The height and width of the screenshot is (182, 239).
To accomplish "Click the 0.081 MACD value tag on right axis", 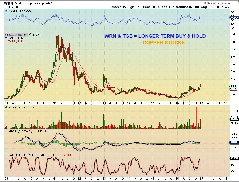I will [234, 142].
